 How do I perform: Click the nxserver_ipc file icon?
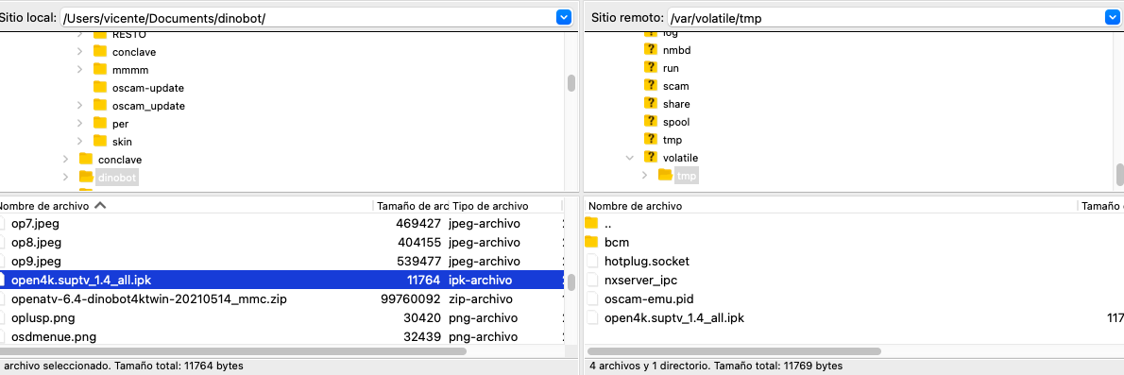[x=591, y=280]
